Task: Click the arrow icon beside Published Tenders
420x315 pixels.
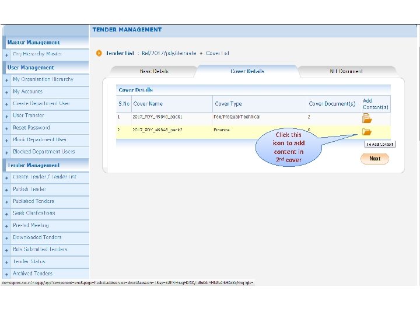Action: [6, 202]
